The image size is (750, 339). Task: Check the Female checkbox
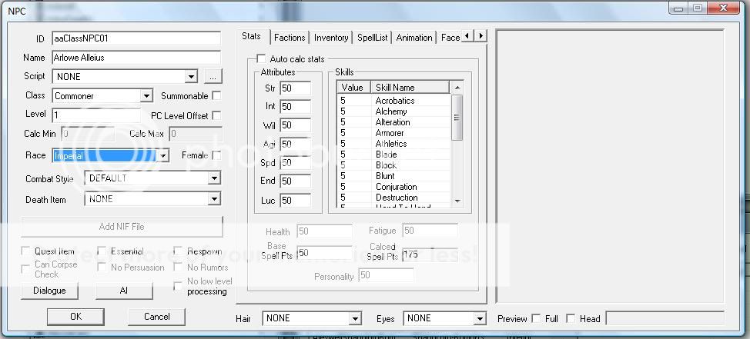tap(216, 155)
